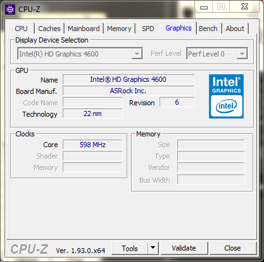
Task: Click the Technology field 22 nm
Action: (92, 114)
